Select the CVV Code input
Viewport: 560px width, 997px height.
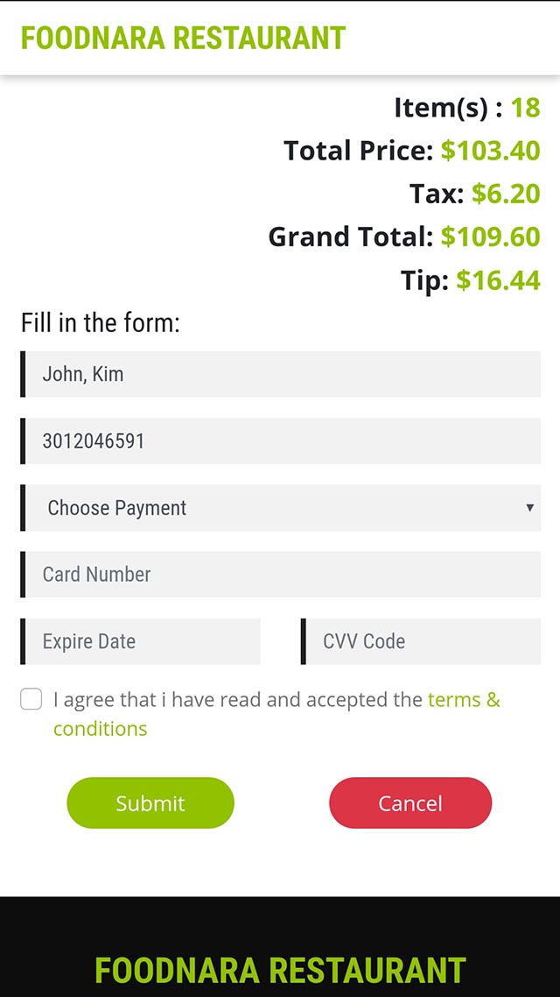pos(422,641)
